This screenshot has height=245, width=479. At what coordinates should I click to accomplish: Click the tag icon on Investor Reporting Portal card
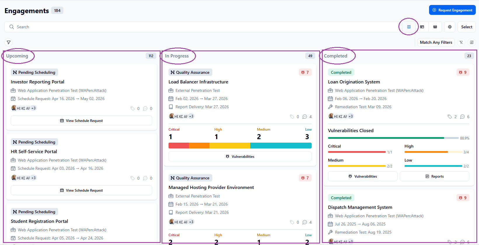coord(133,108)
